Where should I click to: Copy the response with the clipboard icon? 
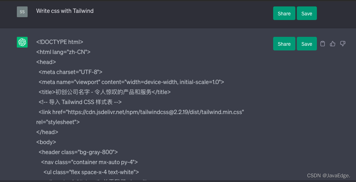pyautogui.click(x=322, y=44)
